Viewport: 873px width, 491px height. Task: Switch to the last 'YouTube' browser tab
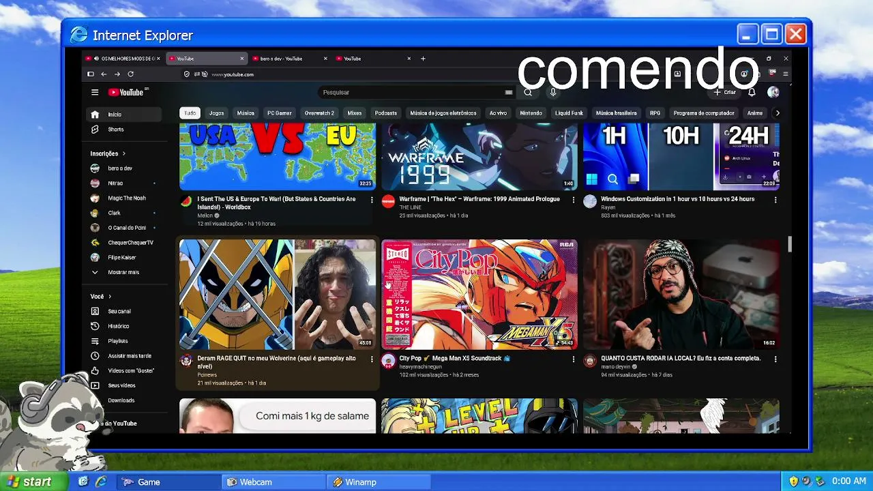(373, 59)
